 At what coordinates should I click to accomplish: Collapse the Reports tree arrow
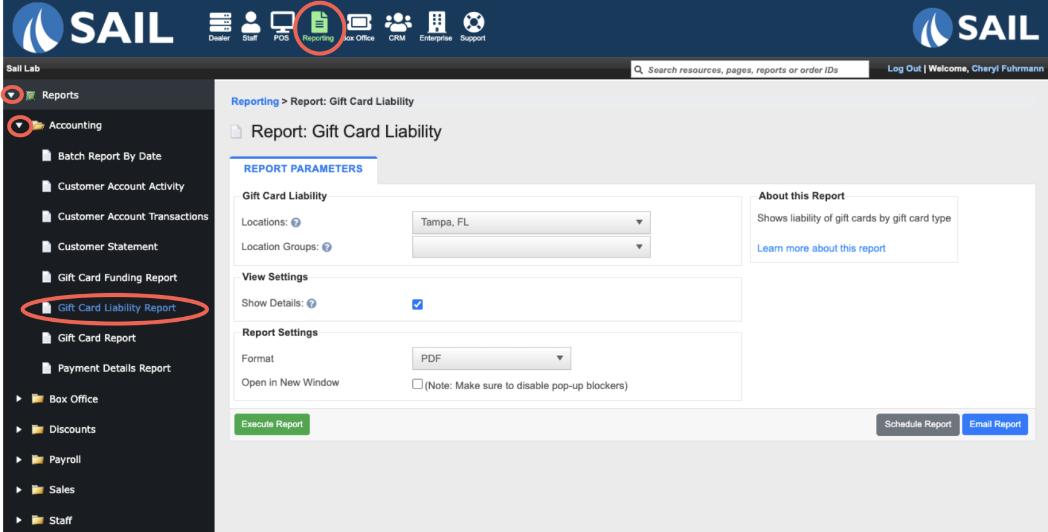pos(12,95)
